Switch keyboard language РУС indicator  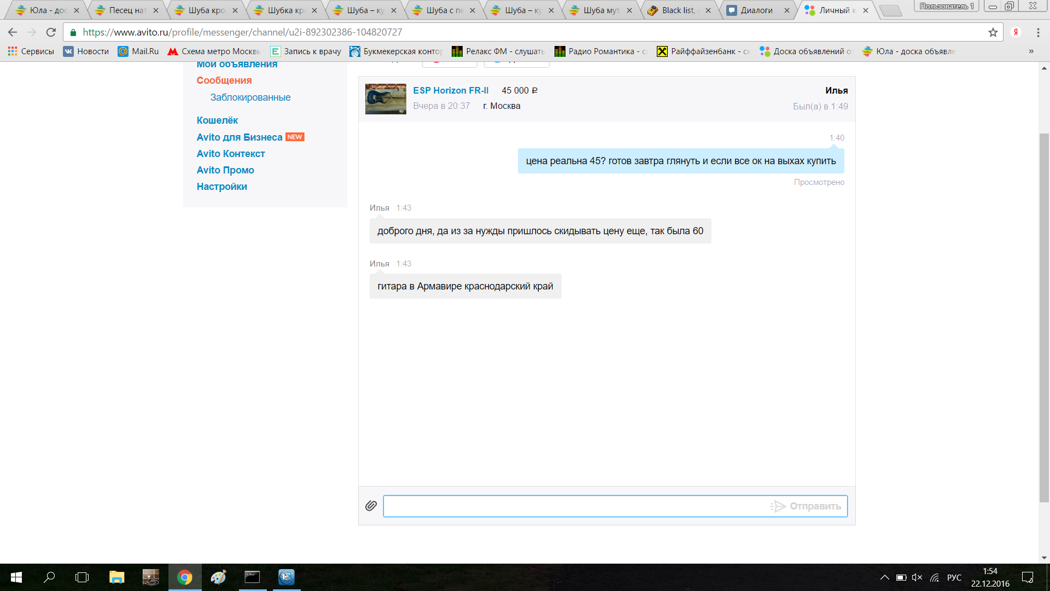pyautogui.click(x=954, y=577)
